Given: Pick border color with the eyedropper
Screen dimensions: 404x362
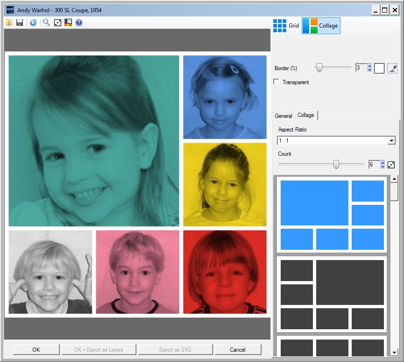Looking at the screenshot, I should coord(392,68).
